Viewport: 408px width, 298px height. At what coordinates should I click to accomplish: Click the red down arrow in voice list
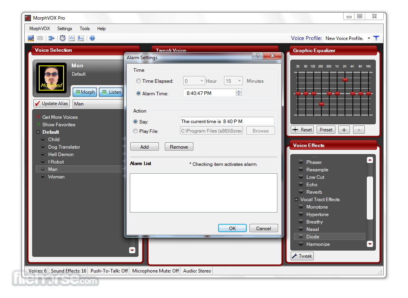(x=132, y=250)
